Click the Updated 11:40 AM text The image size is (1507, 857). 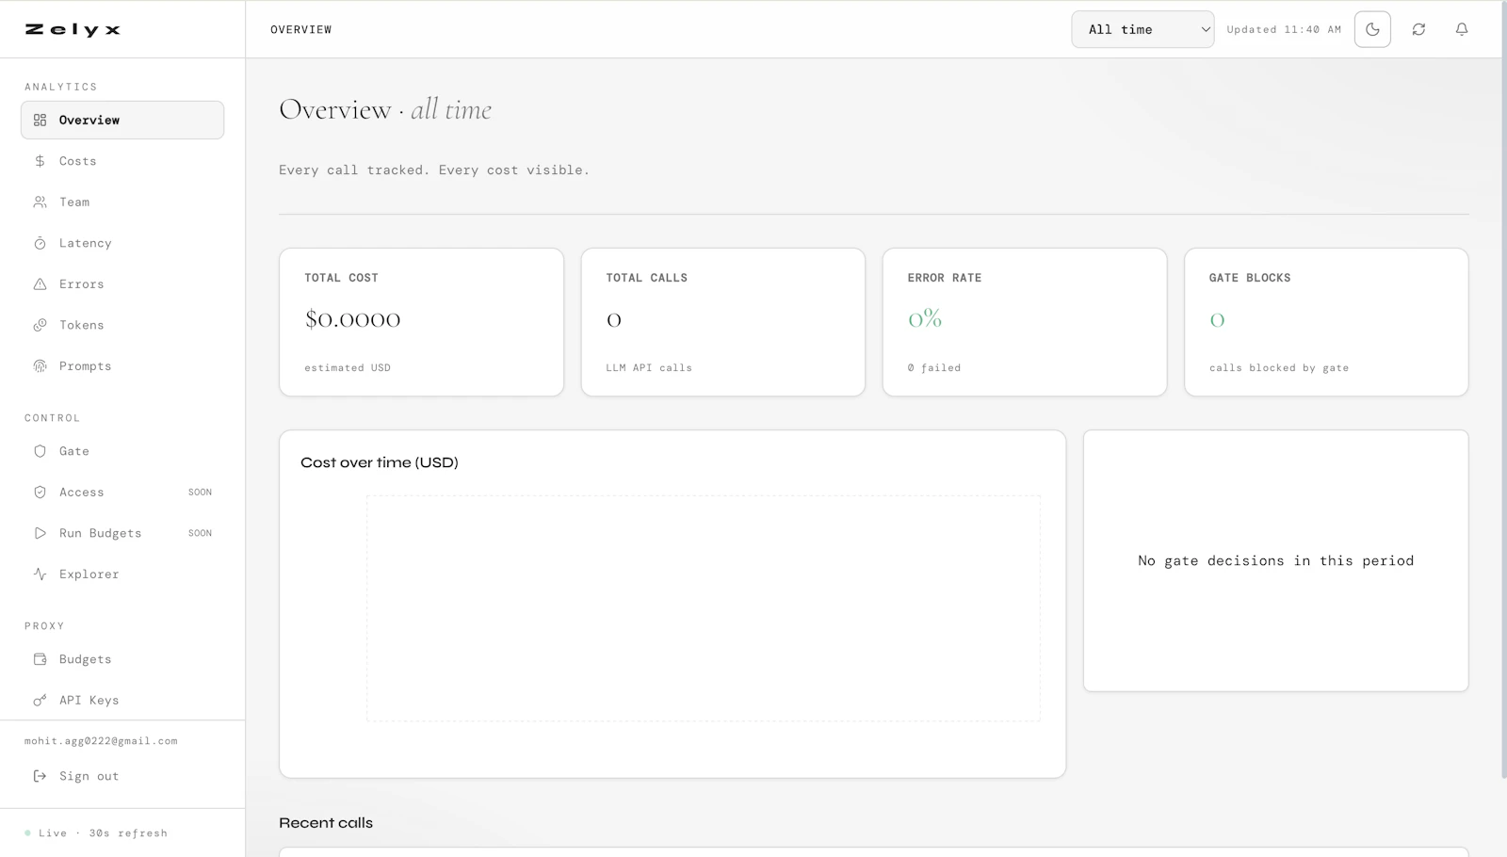click(x=1284, y=29)
